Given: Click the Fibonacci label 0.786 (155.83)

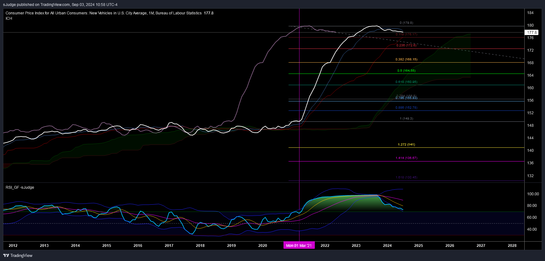Looking at the screenshot, I should 406,98.
